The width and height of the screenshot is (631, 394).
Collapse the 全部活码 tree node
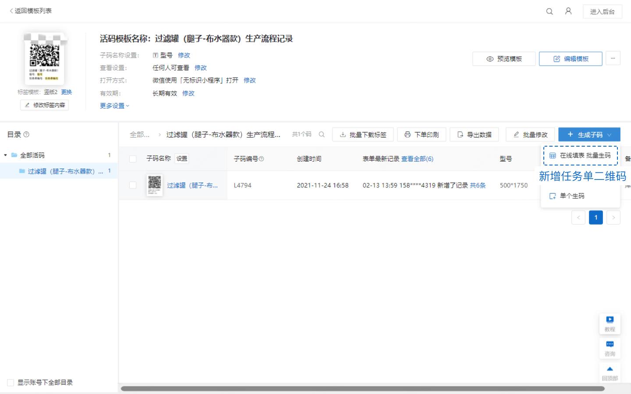(x=5, y=155)
